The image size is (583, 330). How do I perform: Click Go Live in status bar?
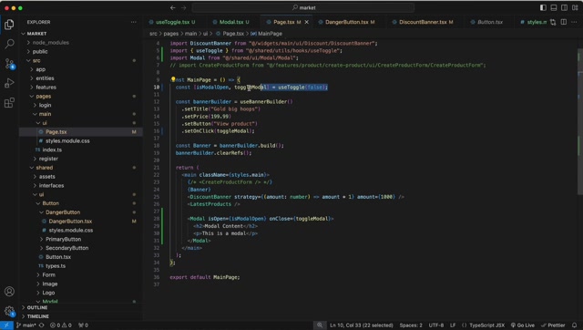tap(522, 325)
